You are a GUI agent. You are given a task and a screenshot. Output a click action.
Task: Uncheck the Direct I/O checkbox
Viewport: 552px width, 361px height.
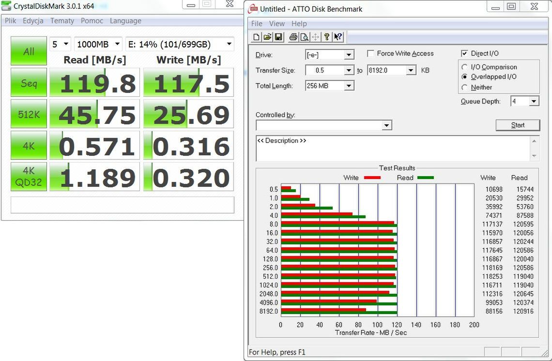[x=464, y=54]
